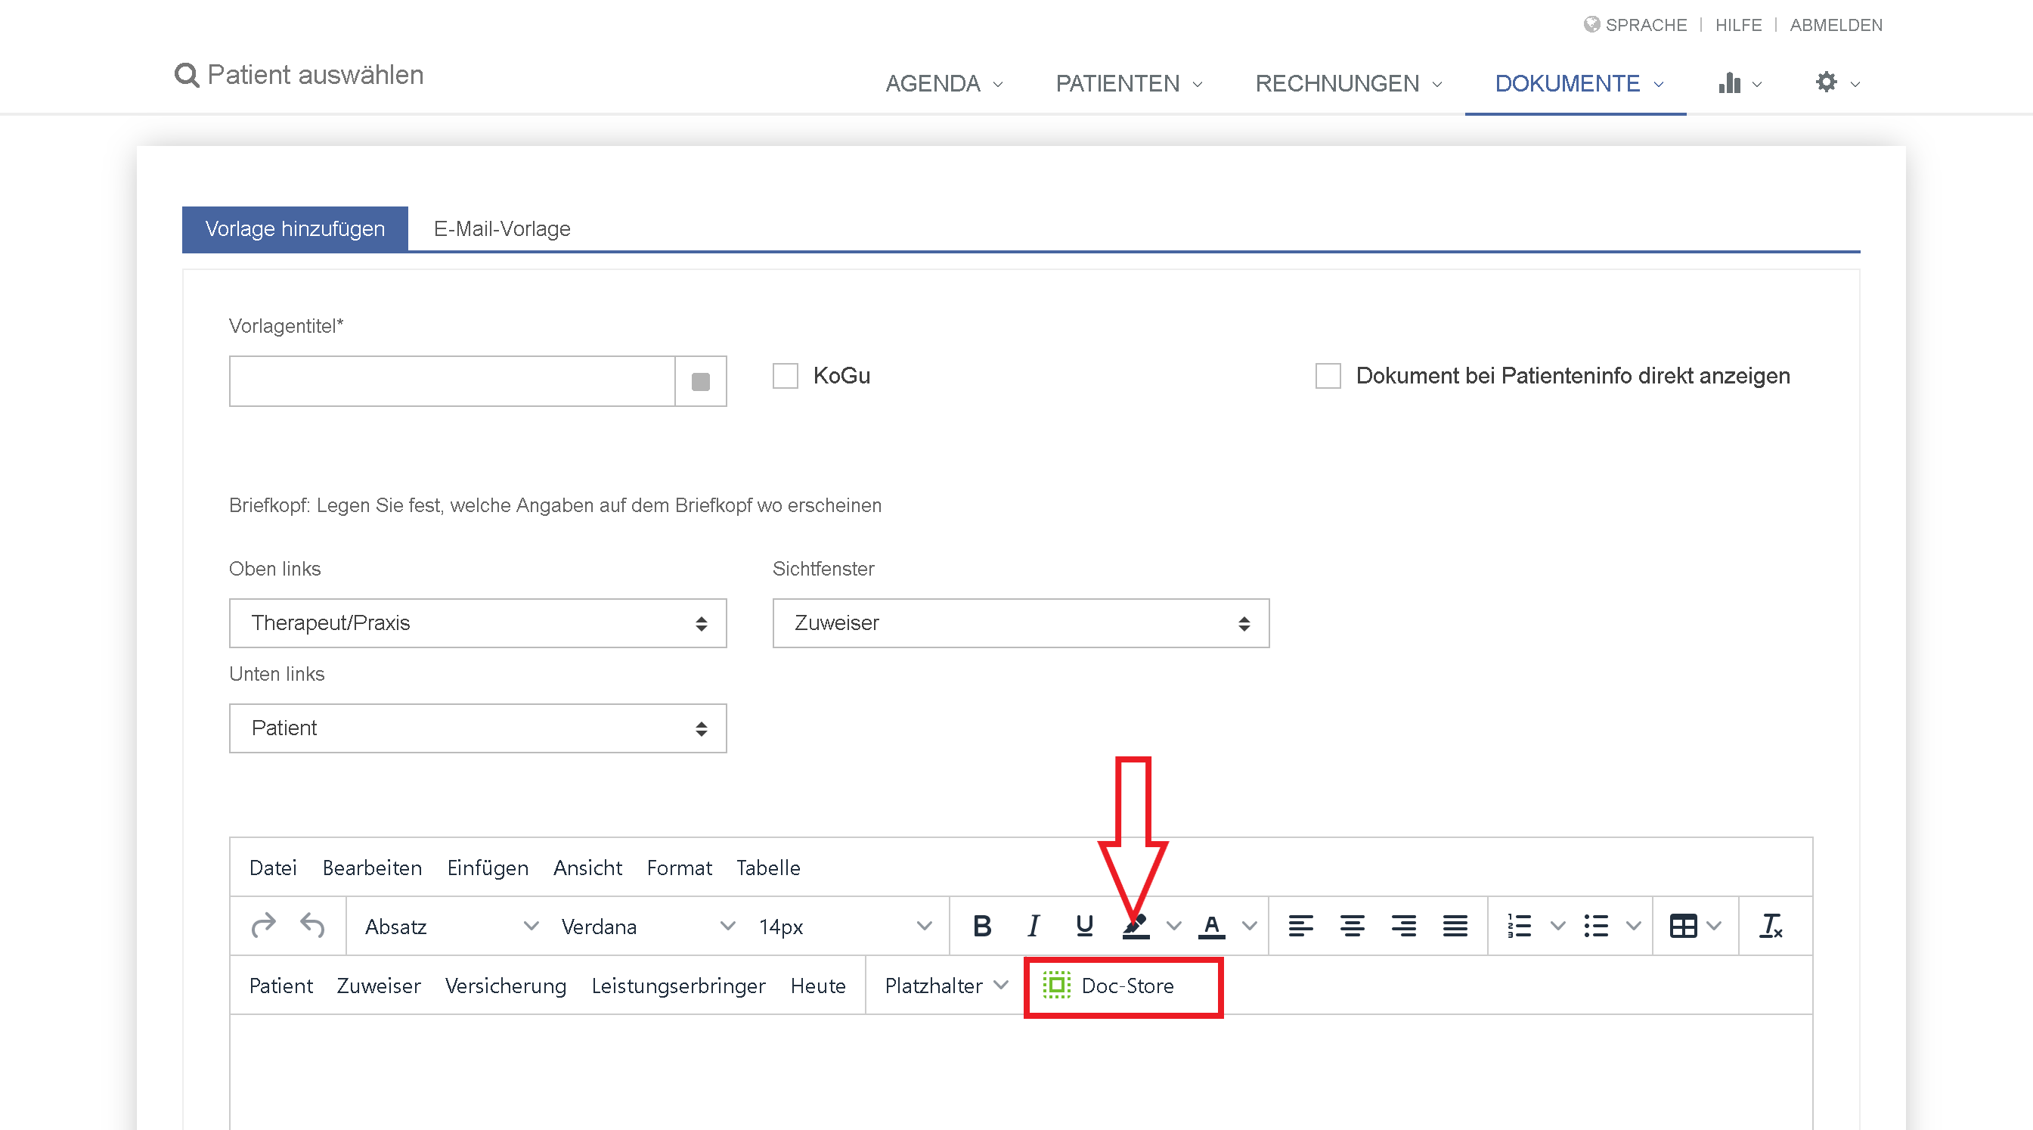
Task: Open the AGENDA menu
Action: tap(945, 83)
